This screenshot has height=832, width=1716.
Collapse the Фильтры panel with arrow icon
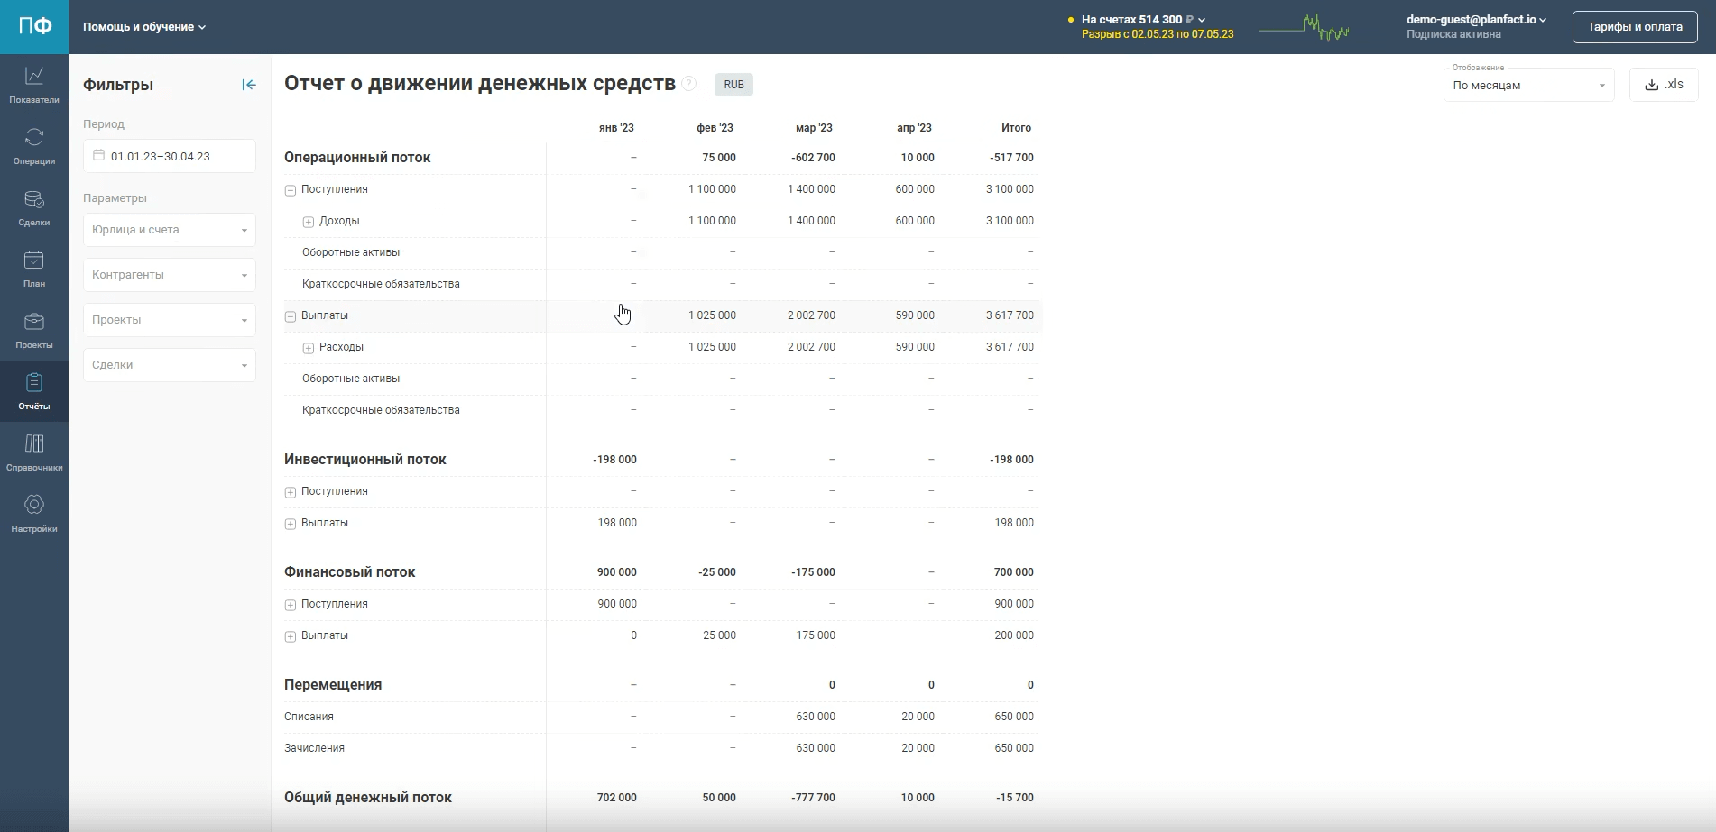249,85
